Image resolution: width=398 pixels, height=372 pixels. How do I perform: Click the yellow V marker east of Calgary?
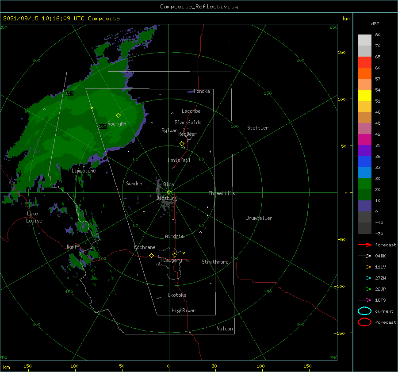coord(184,253)
